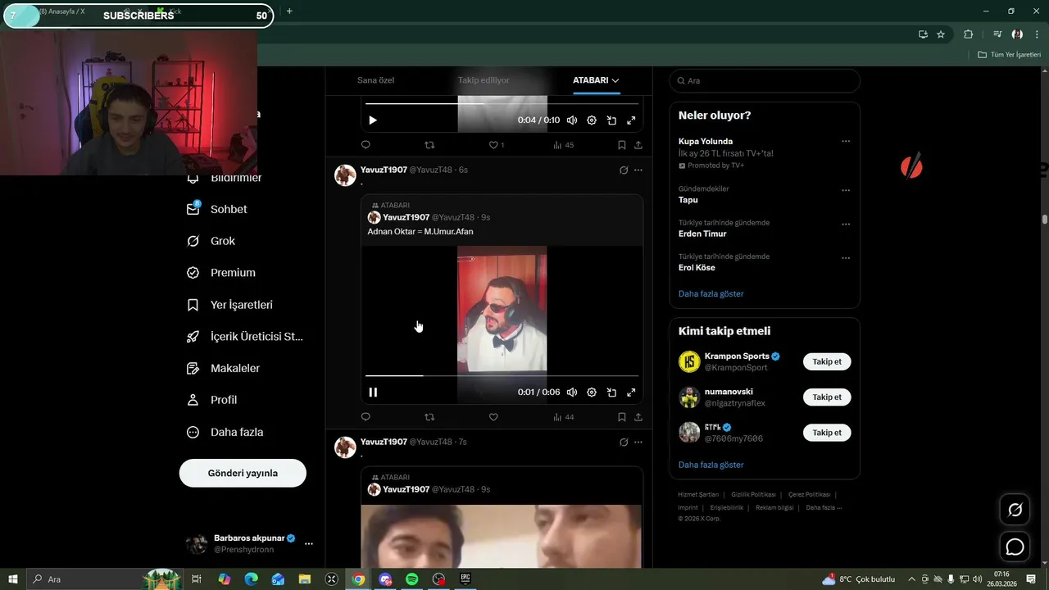Click the page vertical scrollbar thumb
Screen dimensions: 1049x590
pos(1045,220)
